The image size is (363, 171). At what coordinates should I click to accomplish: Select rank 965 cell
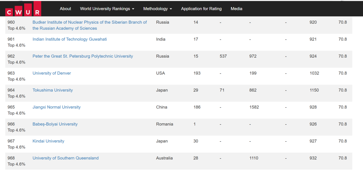pos(16,110)
